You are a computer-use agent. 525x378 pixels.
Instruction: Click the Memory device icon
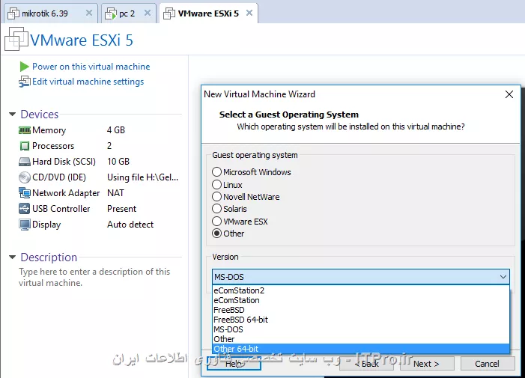tap(25, 130)
